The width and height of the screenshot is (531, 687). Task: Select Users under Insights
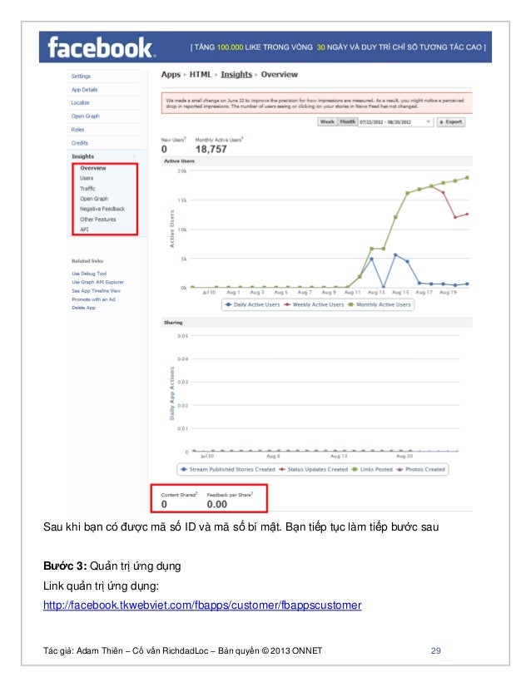pos(87,178)
